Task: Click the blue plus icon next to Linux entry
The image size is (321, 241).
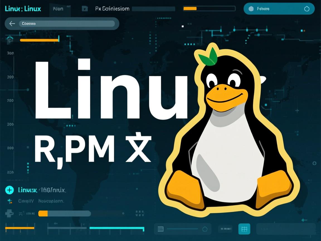Action: (9, 190)
